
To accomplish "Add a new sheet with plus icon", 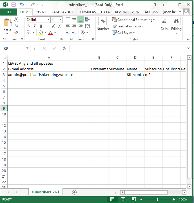I will [x=74, y=192].
